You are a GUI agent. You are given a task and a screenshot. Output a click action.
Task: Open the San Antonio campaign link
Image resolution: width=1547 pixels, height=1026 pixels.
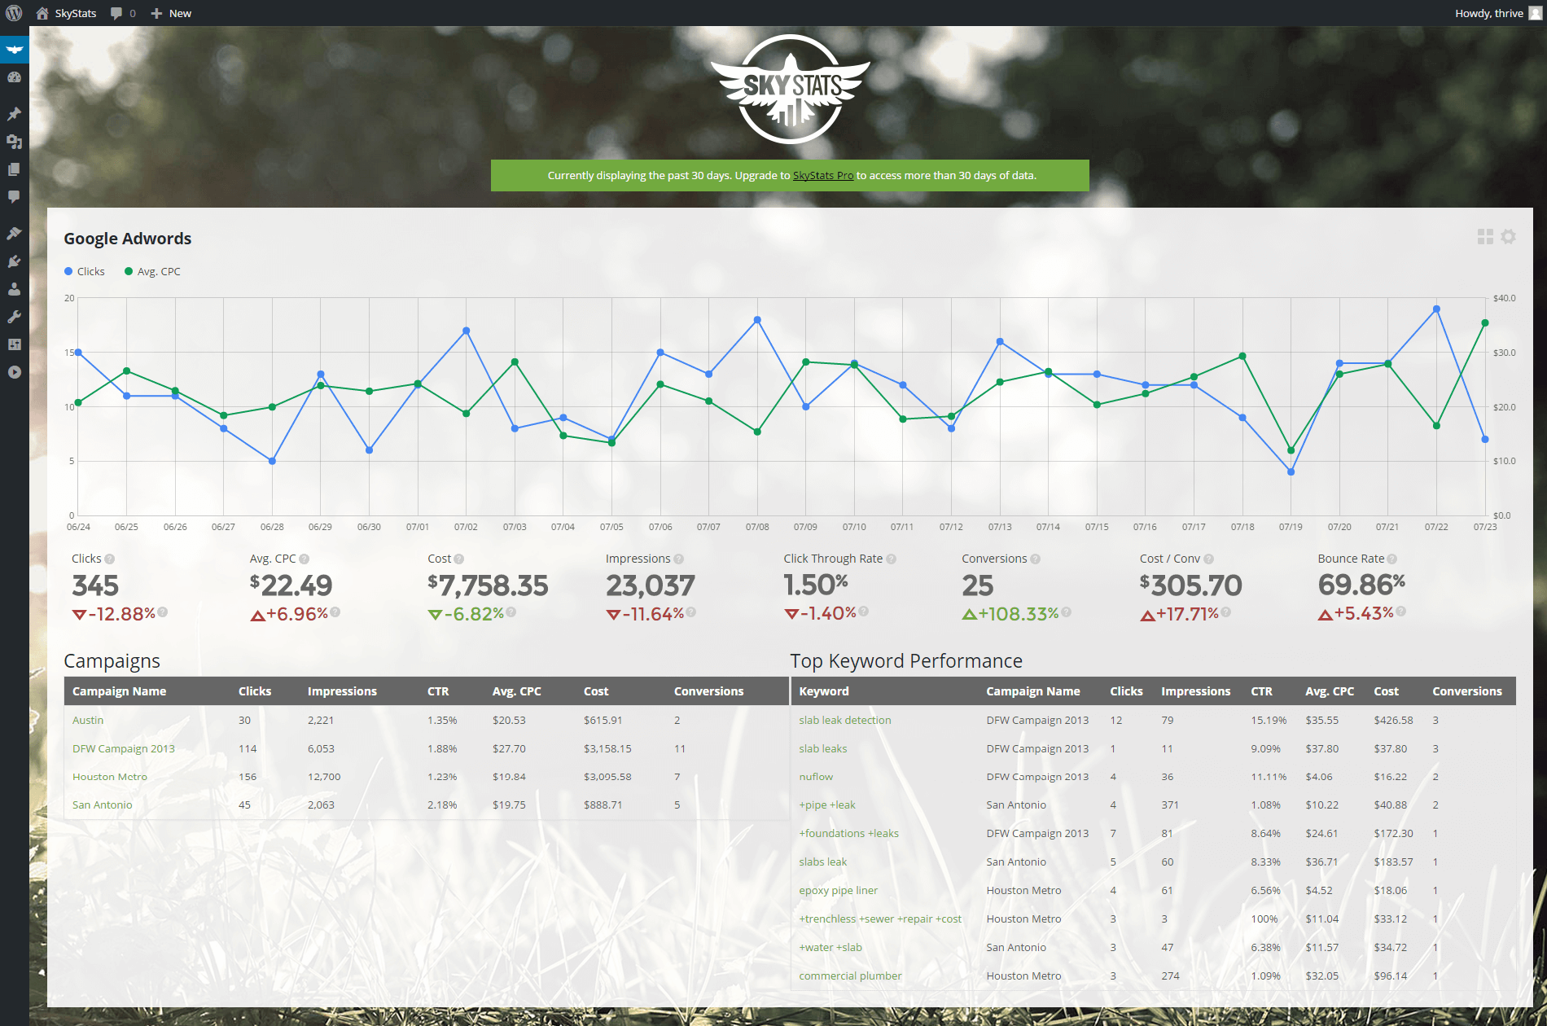point(103,805)
